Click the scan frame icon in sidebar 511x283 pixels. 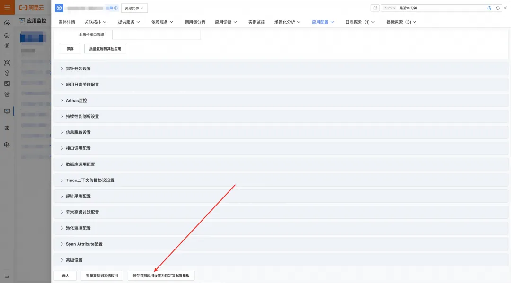[7, 62]
